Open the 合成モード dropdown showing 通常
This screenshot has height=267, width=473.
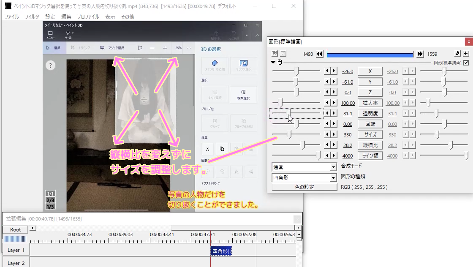304,167
